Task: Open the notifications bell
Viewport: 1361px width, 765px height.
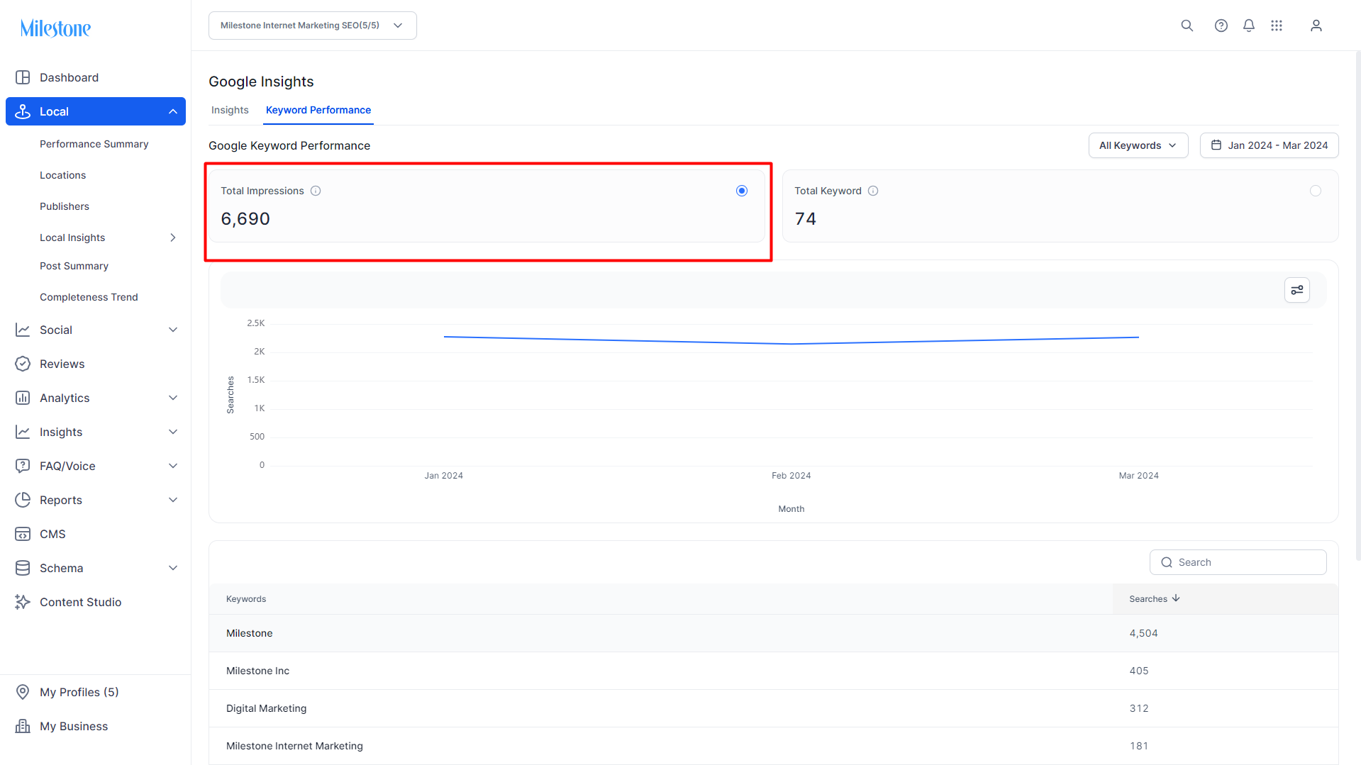Action: click(x=1248, y=26)
